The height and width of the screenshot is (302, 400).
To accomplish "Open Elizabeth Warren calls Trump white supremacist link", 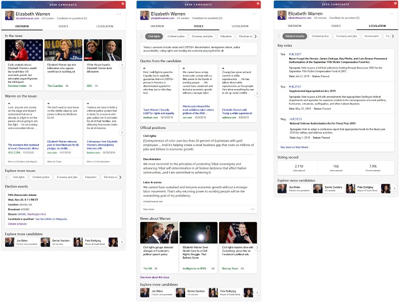I will tap(237, 112).
